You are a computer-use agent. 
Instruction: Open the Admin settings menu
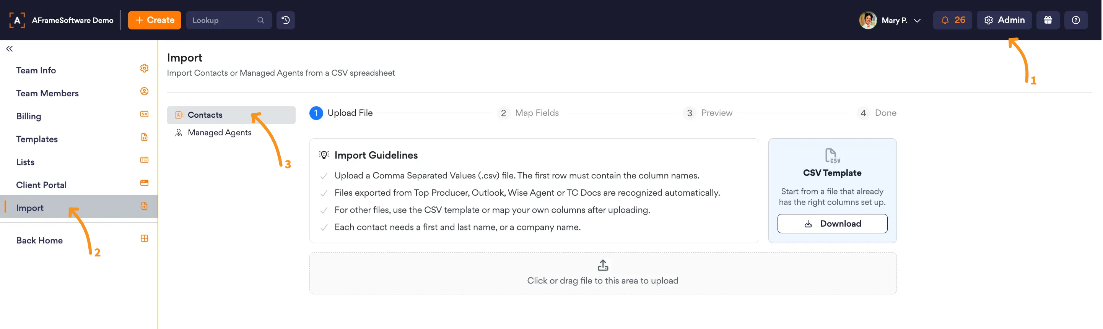point(1004,20)
